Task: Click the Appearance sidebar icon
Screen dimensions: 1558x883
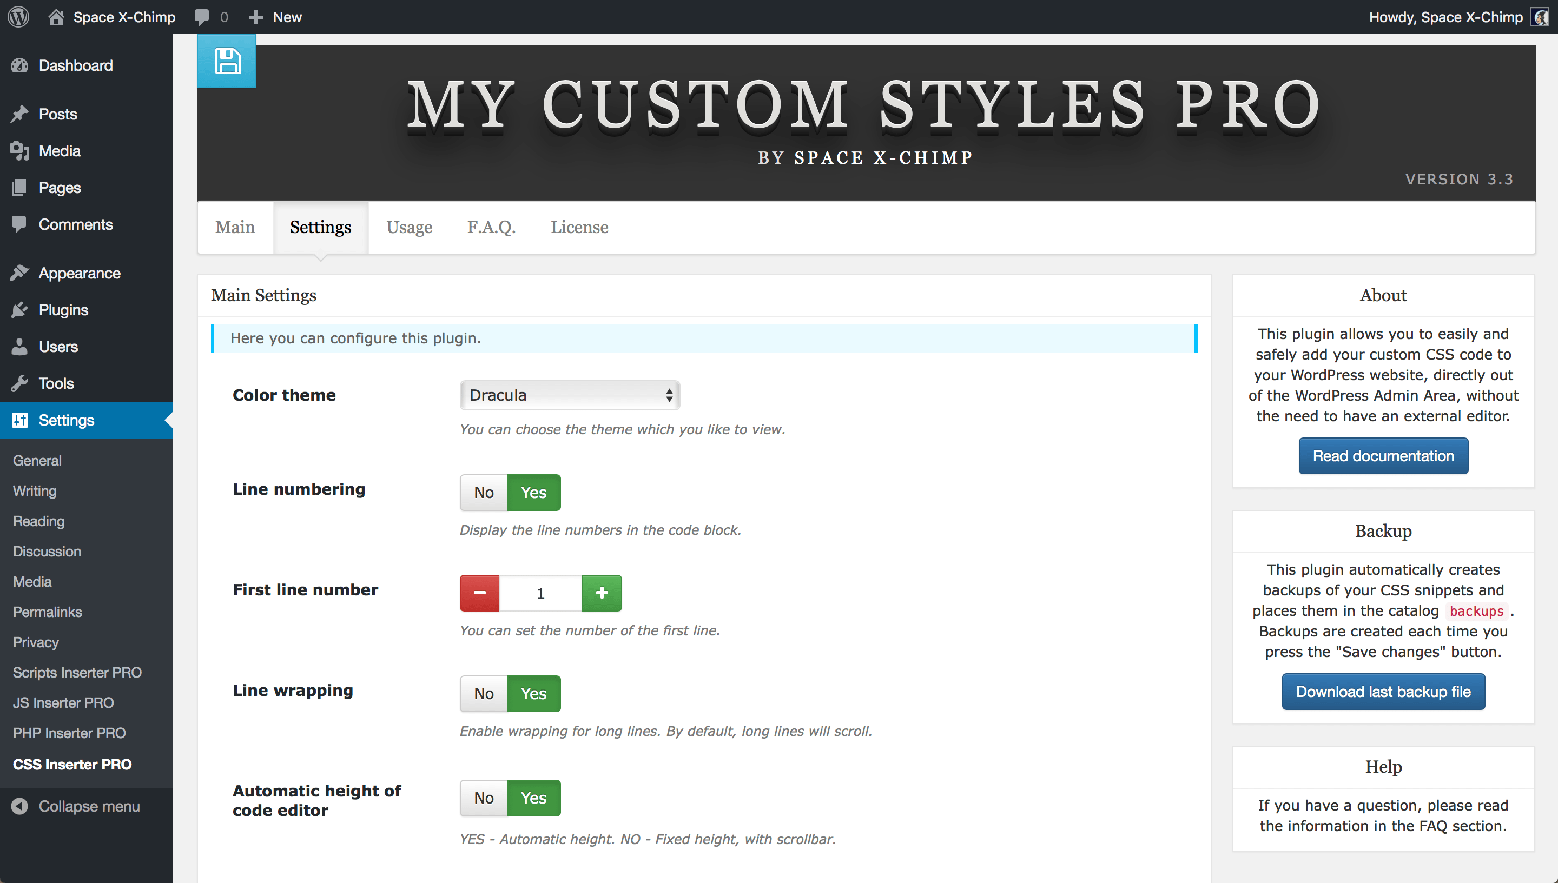Action: click(x=19, y=273)
